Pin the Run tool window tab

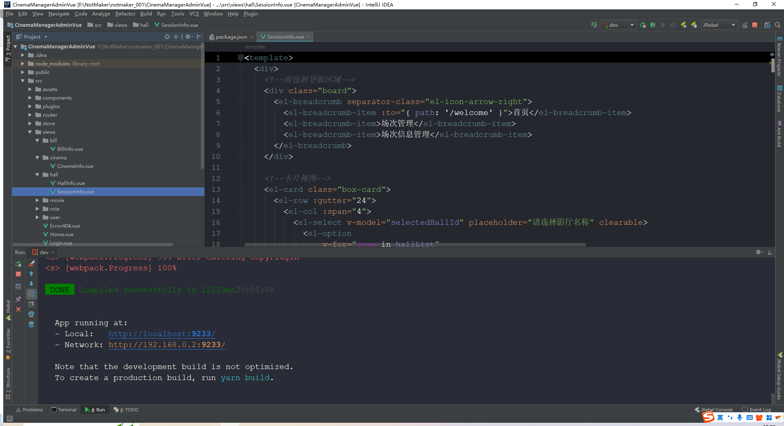pyautogui.click(x=18, y=299)
